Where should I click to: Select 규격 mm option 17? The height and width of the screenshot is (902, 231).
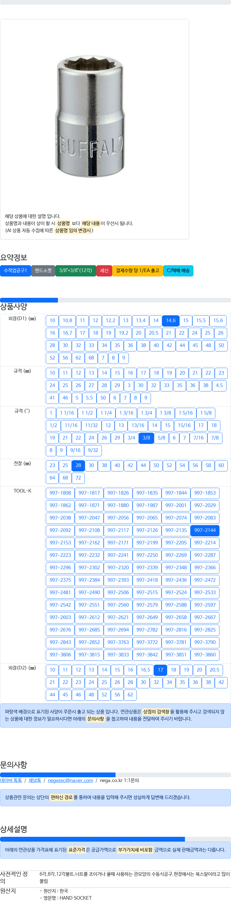point(143,373)
